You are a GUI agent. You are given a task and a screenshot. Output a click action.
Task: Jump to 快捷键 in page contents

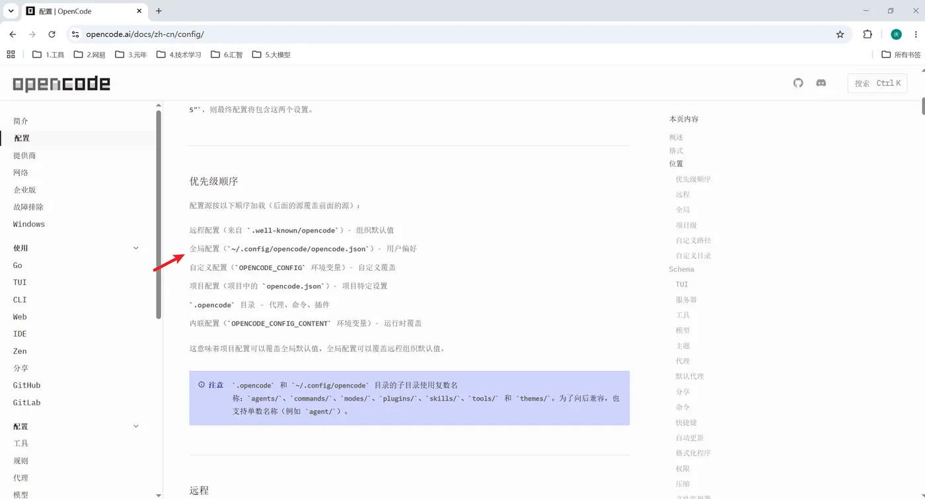tap(686, 422)
